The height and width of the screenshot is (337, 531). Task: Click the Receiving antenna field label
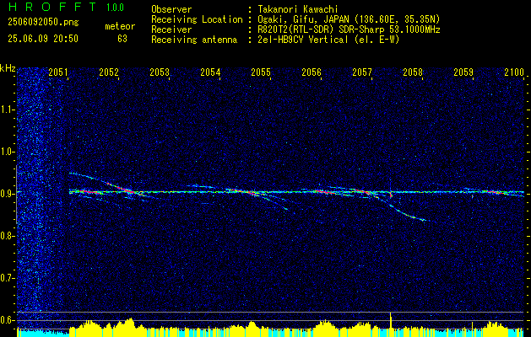[194, 40]
